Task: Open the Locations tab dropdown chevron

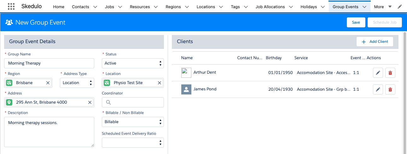Action: point(221,7)
